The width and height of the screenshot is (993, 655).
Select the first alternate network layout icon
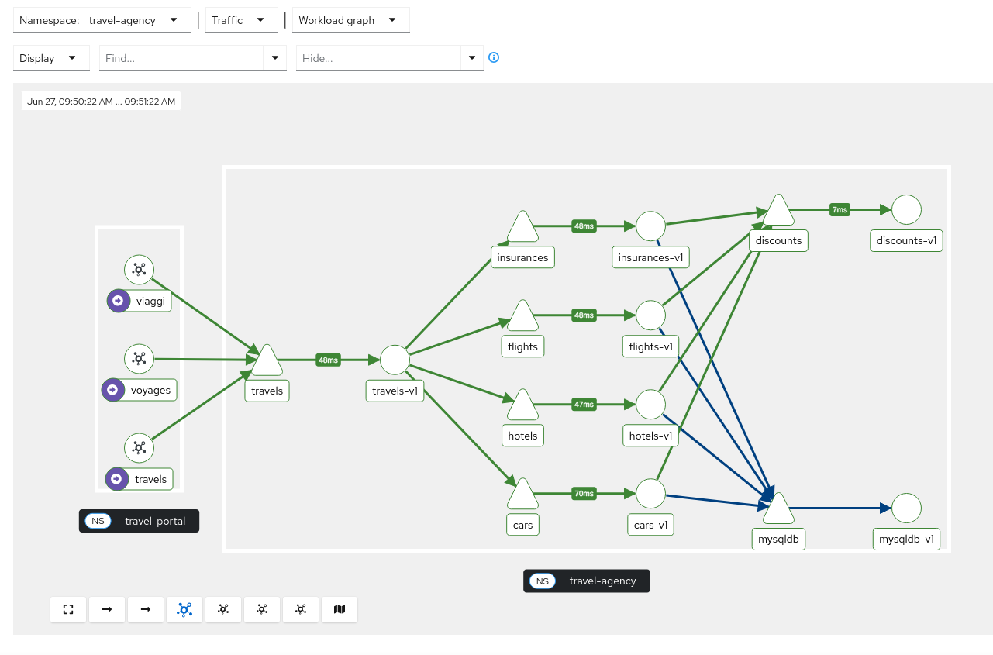point(223,609)
